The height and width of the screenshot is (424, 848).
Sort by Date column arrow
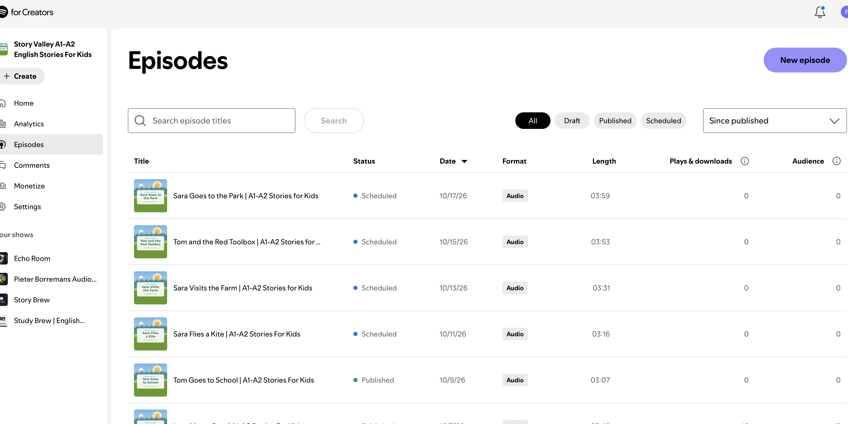pos(464,162)
